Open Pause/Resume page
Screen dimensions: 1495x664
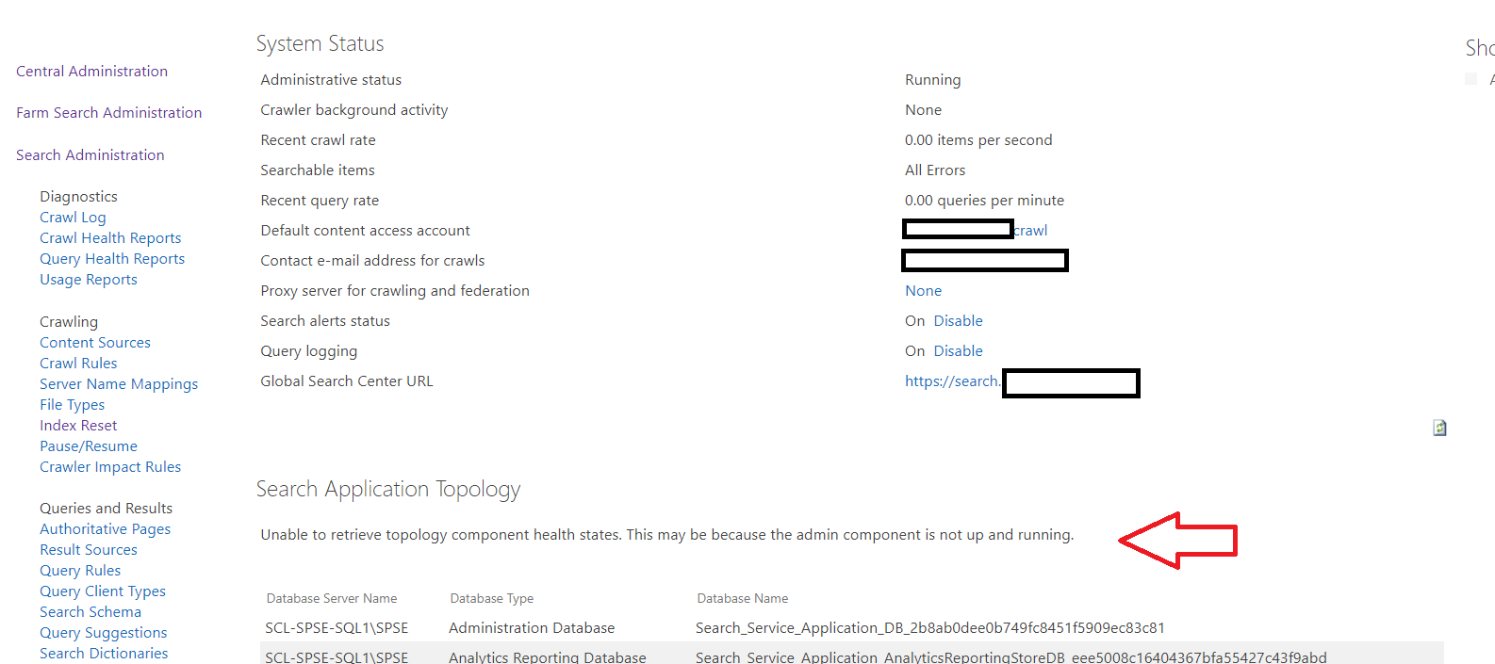click(89, 446)
